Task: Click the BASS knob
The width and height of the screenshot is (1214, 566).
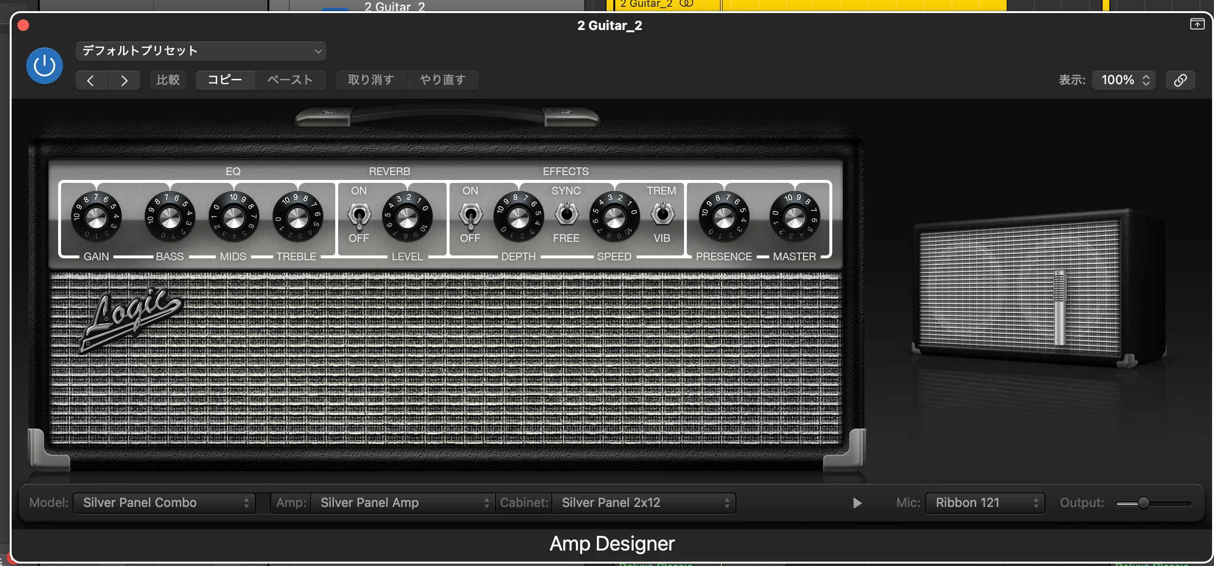Action: pos(170,217)
